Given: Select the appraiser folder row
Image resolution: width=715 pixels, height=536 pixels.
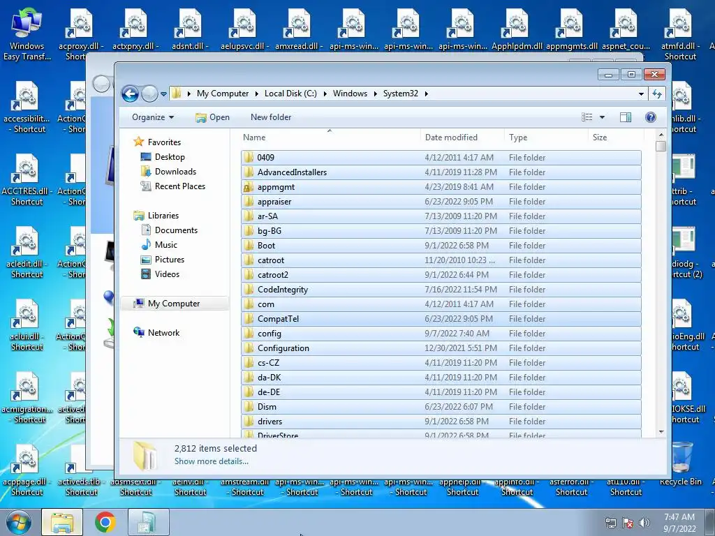Looking at the screenshot, I should (441, 202).
